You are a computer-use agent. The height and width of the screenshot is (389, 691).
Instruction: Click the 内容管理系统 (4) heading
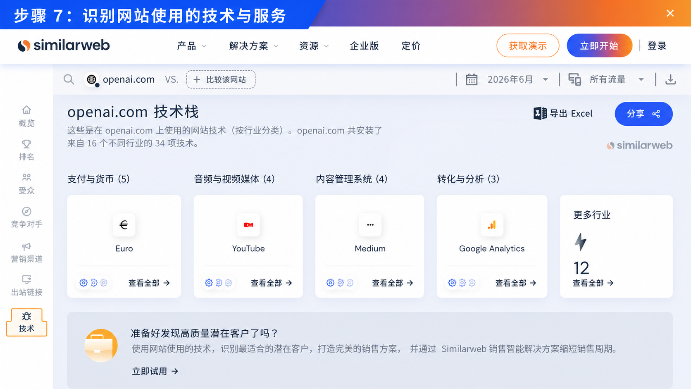click(352, 179)
